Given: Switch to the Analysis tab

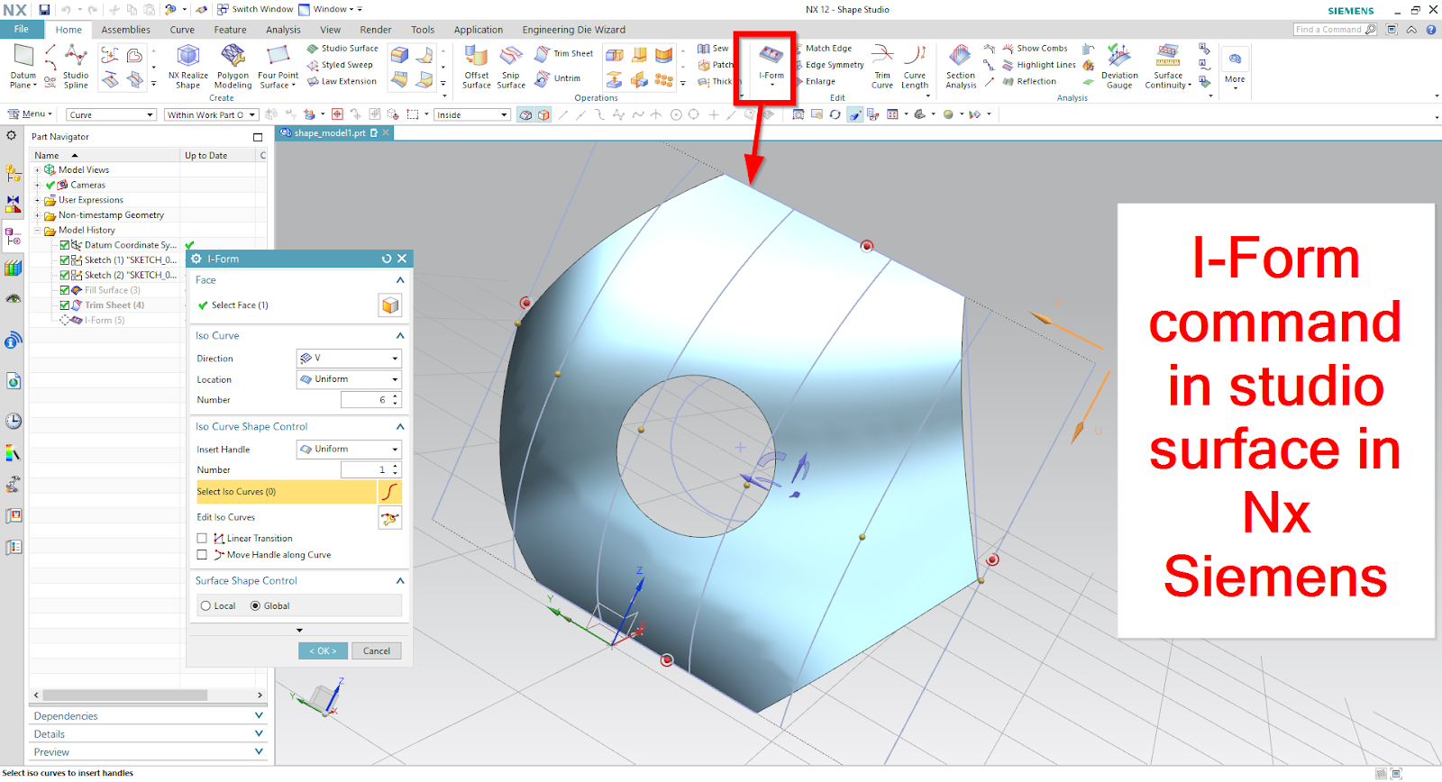Looking at the screenshot, I should coord(283,30).
